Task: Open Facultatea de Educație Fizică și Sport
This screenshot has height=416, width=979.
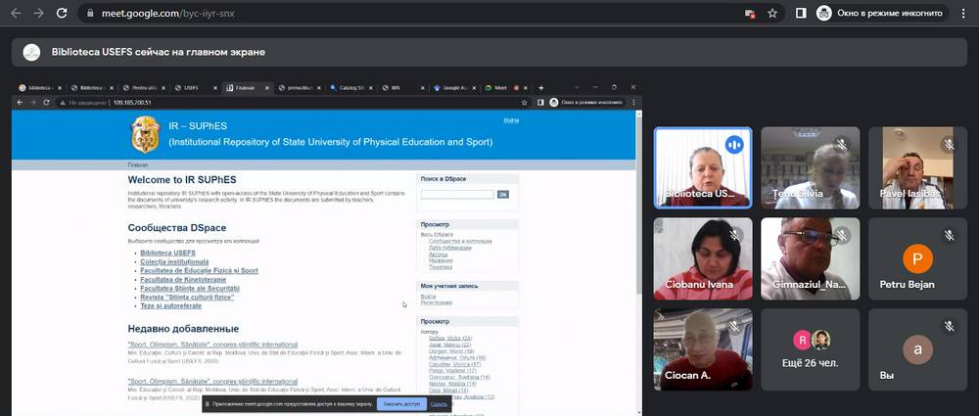Action: pos(199,270)
